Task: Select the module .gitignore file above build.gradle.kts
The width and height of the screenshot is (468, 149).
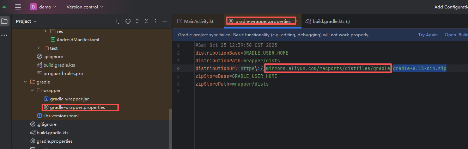Action: 50,56
